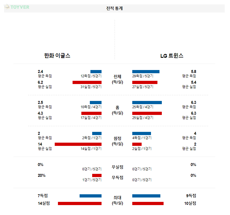Click the 최대 (득/실) category label

[x=117, y=200]
